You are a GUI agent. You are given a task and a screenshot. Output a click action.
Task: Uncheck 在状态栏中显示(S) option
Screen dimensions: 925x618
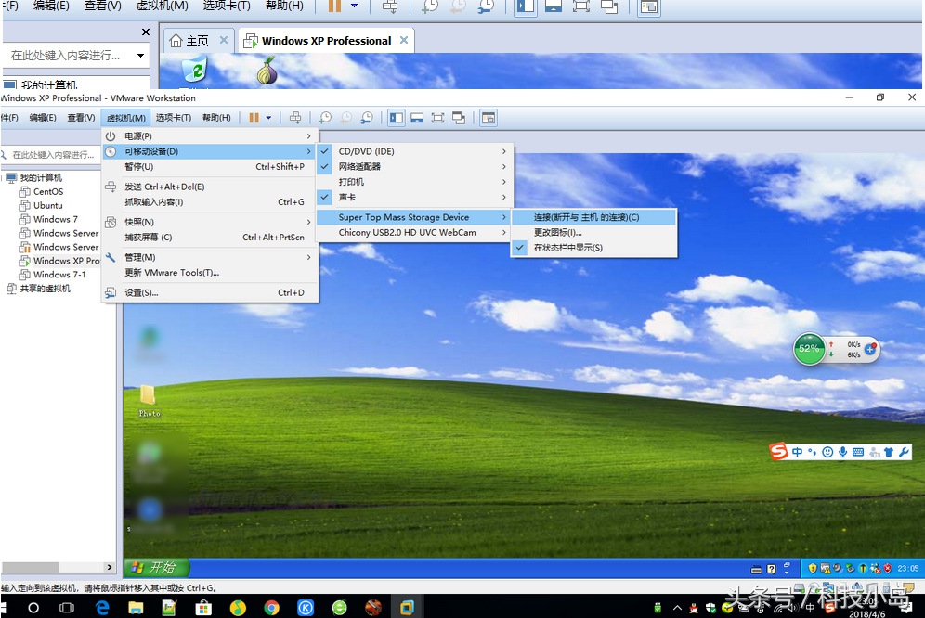[593, 248]
